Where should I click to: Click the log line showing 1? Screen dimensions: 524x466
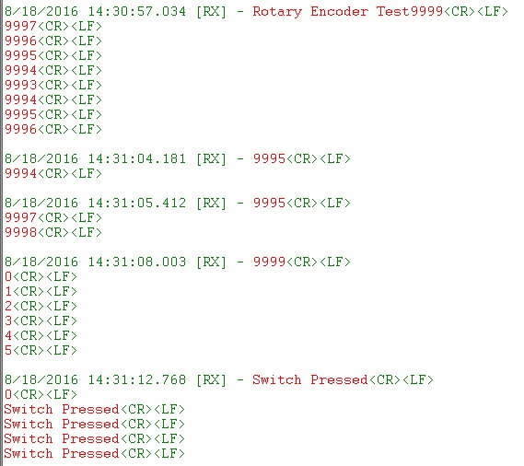point(41,292)
